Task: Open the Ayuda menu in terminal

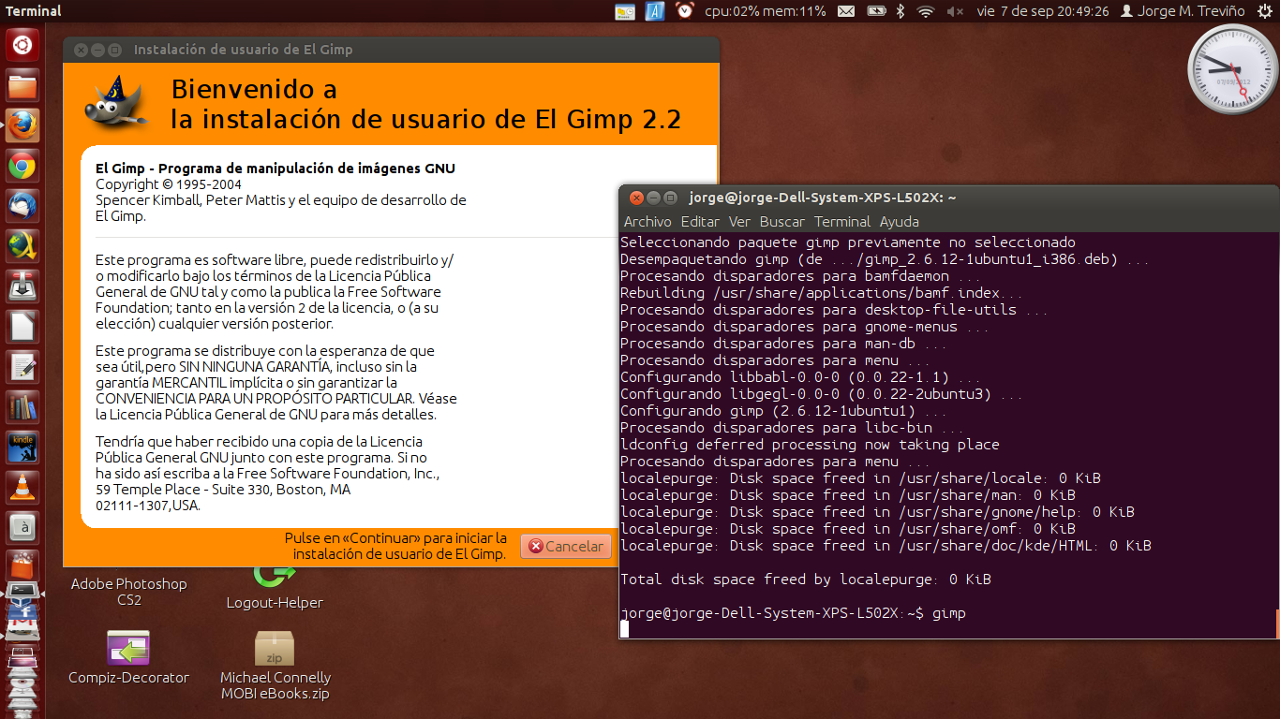Action: [900, 222]
